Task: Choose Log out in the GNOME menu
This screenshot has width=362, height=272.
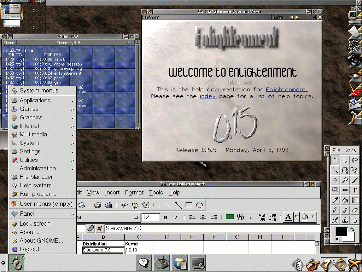Action: click(42, 249)
